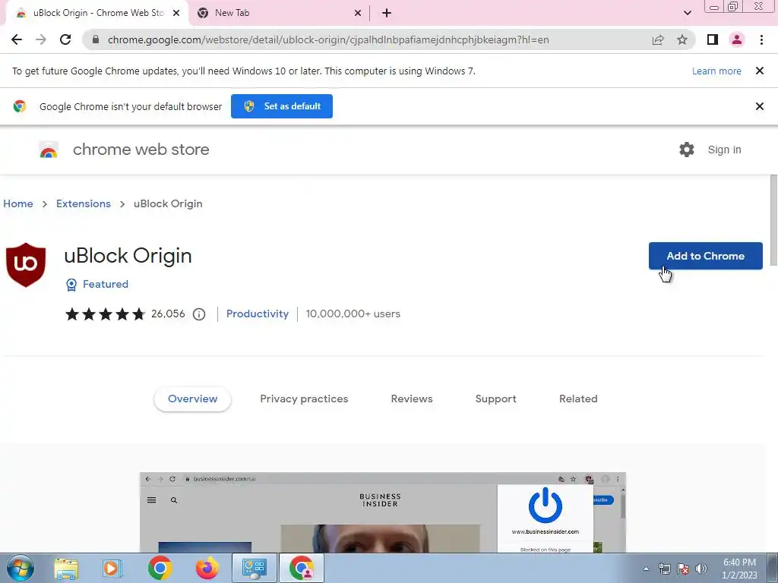
Task: Click the 10,000,000+ users text
Action: (x=353, y=314)
